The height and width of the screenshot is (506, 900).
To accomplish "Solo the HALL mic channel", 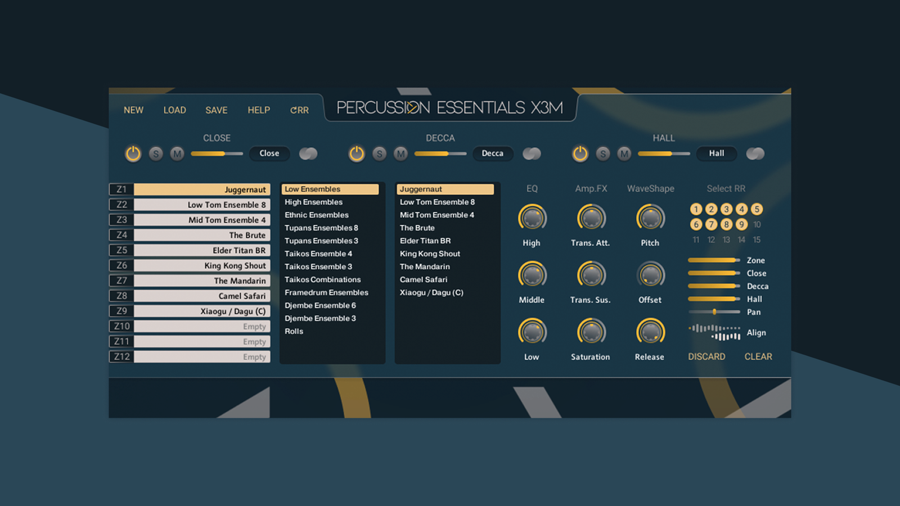I will [603, 153].
